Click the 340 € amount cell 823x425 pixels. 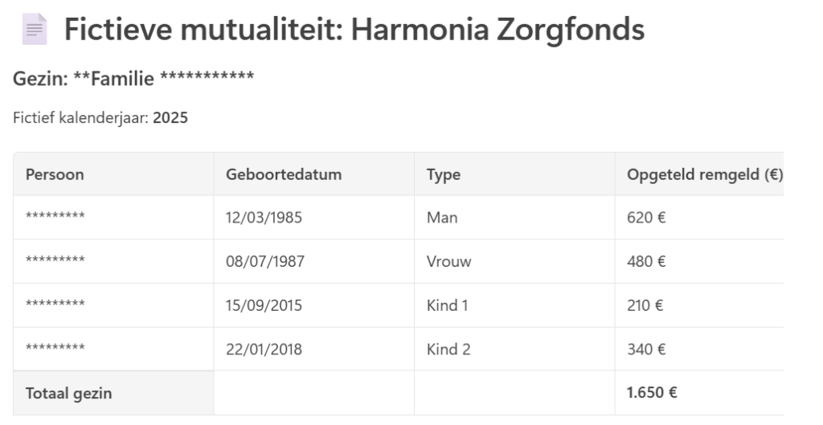699,349
